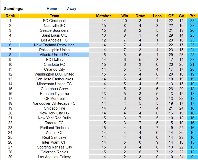Switch to the Away standings tab
The width and height of the screenshot is (198, 160).
(x=71, y=9)
